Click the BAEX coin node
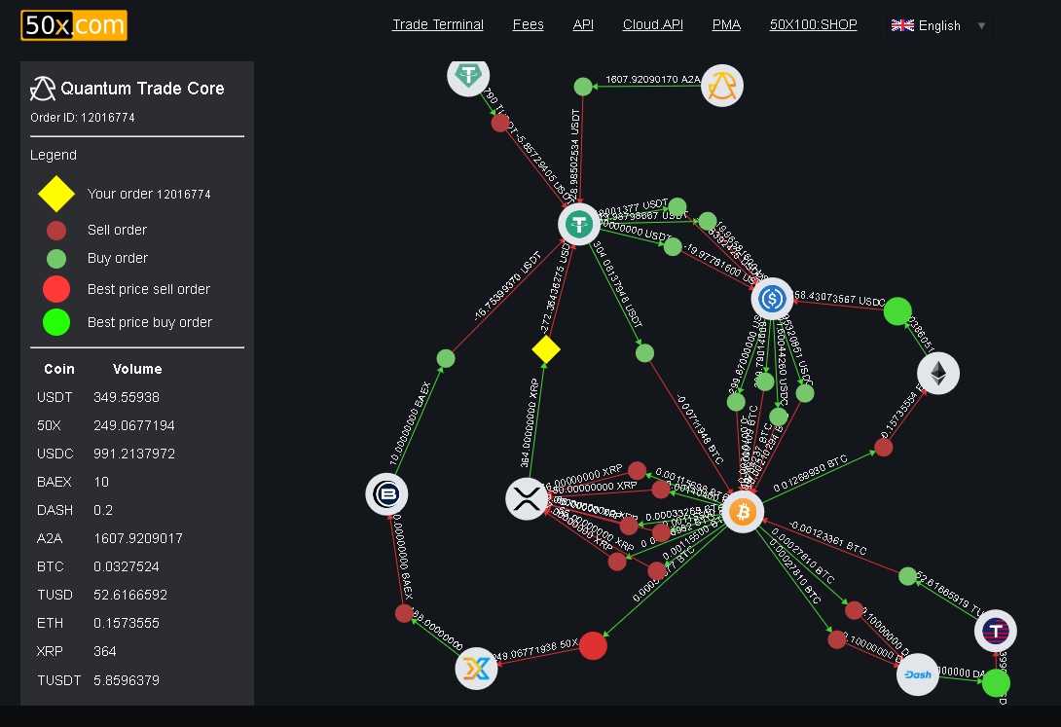This screenshot has height=727, width=1061. [386, 493]
